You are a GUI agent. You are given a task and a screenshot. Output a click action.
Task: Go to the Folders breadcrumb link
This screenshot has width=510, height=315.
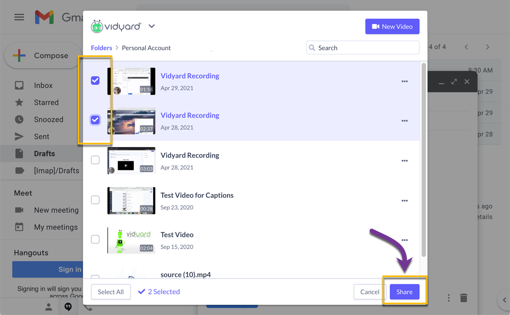[x=102, y=48]
